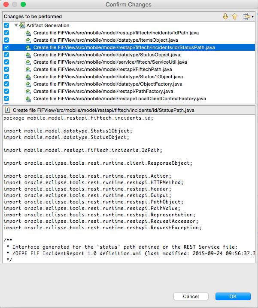Close the Confirm Changes window

[x=6, y=4]
